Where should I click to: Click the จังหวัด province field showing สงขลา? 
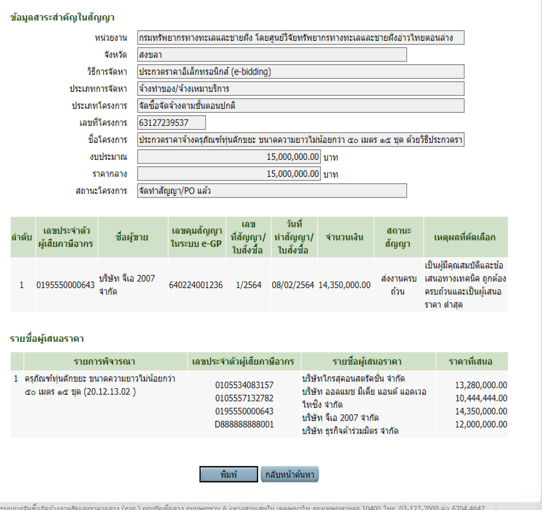272,55
